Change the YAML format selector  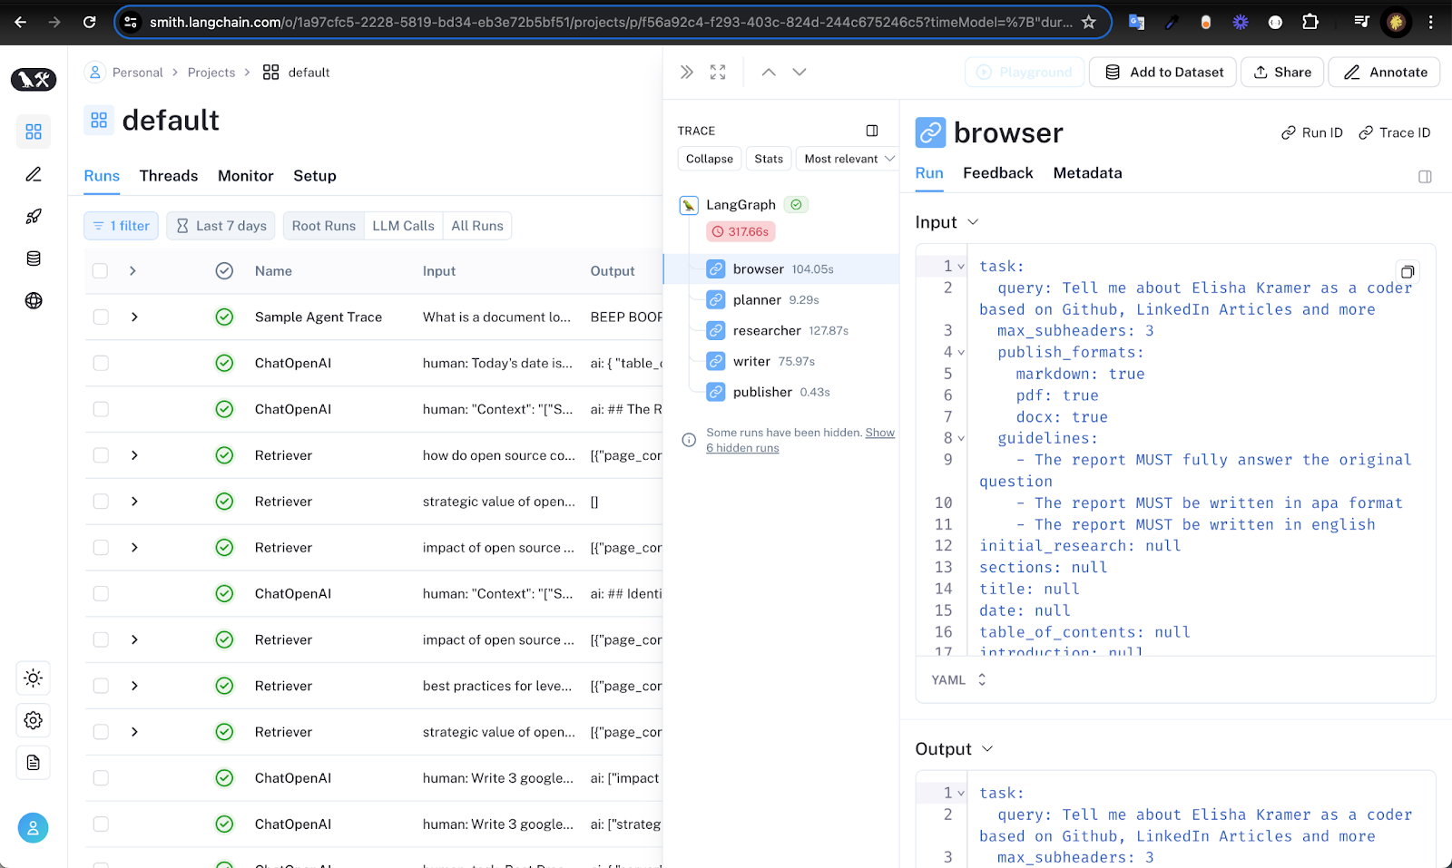click(x=958, y=680)
